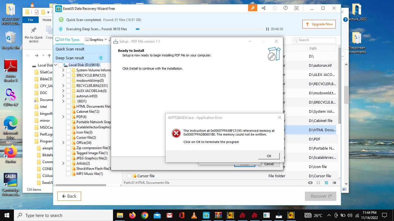Tick the PDF(4) checkbox in tree

(x=68, y=117)
